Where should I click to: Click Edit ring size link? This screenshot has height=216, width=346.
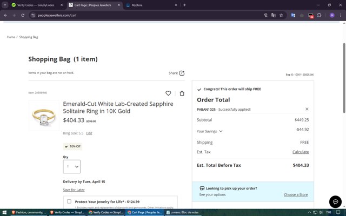point(89,133)
